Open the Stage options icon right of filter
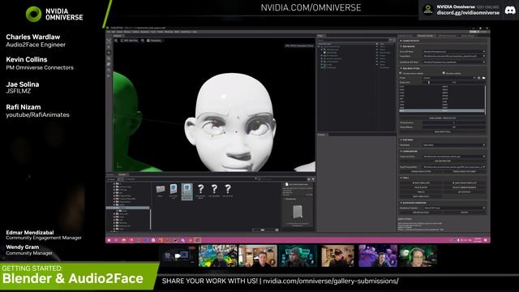The height and width of the screenshot is (292, 519). [x=394, y=40]
